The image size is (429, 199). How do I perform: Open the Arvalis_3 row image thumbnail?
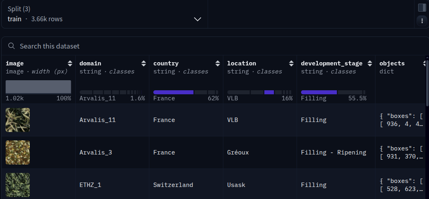click(x=18, y=152)
